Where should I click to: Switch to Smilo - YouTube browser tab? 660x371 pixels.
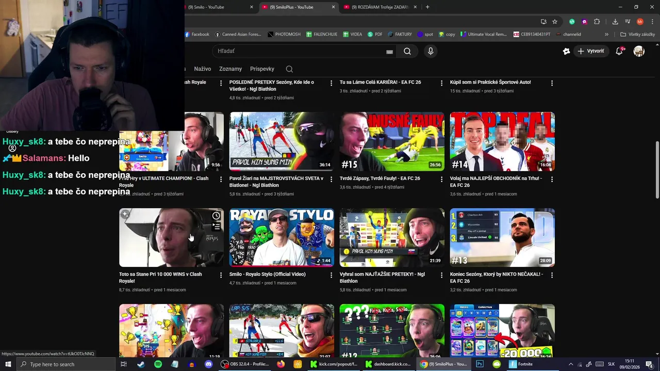pos(219,7)
